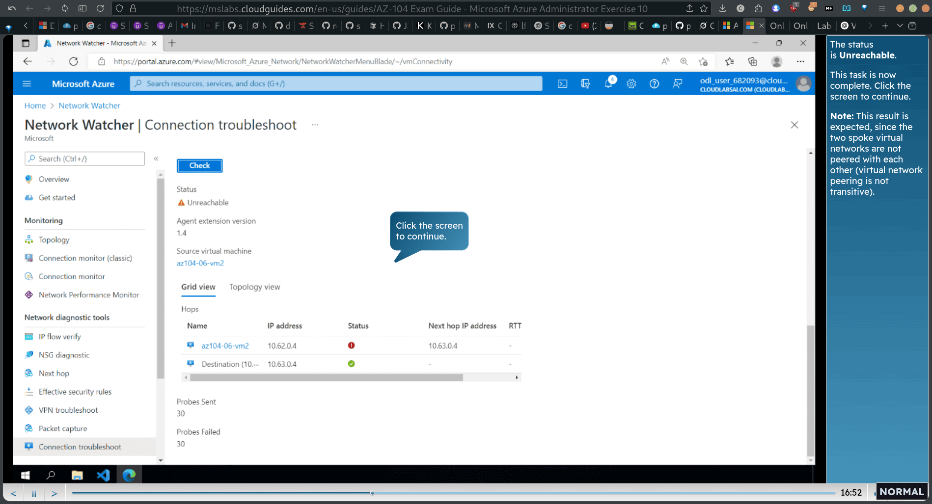Open Get started menu item
The height and width of the screenshot is (504, 932).
tap(57, 197)
